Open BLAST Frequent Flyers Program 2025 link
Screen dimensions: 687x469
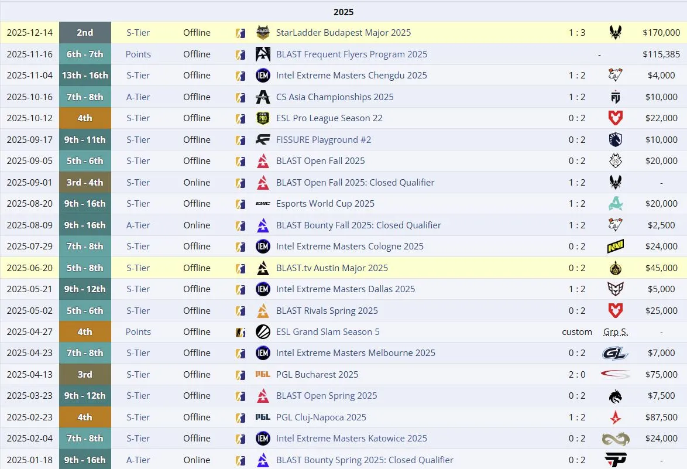[x=351, y=54]
